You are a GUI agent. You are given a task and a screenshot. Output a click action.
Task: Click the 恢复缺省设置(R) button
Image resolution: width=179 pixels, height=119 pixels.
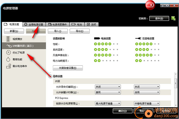click(68, 68)
